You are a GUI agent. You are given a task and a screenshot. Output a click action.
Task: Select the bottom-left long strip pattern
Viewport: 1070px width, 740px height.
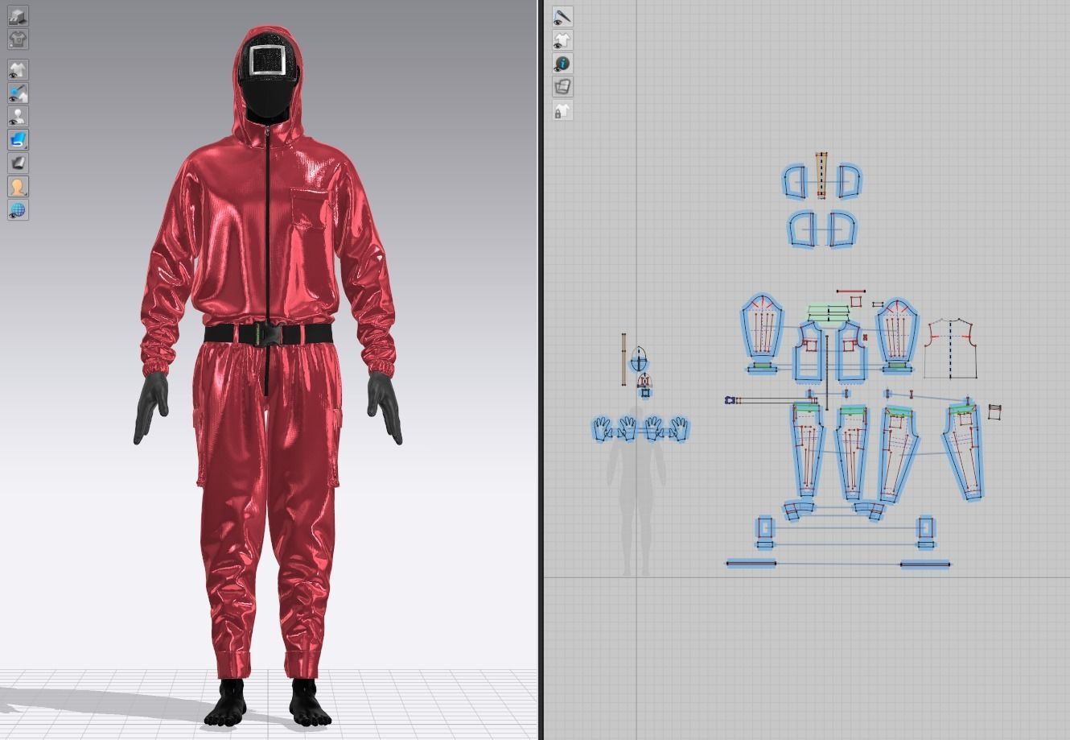coord(751,564)
